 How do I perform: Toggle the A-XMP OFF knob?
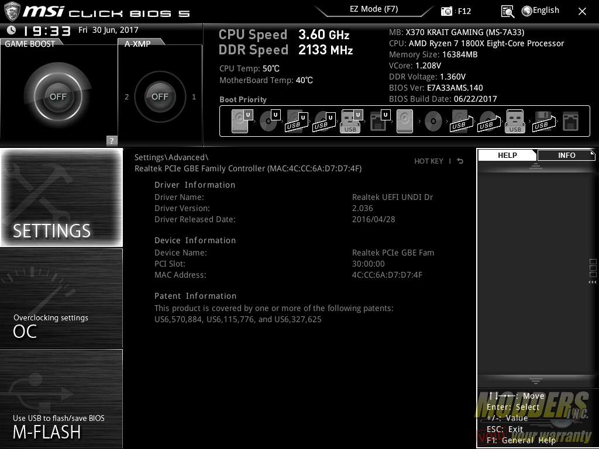[160, 96]
